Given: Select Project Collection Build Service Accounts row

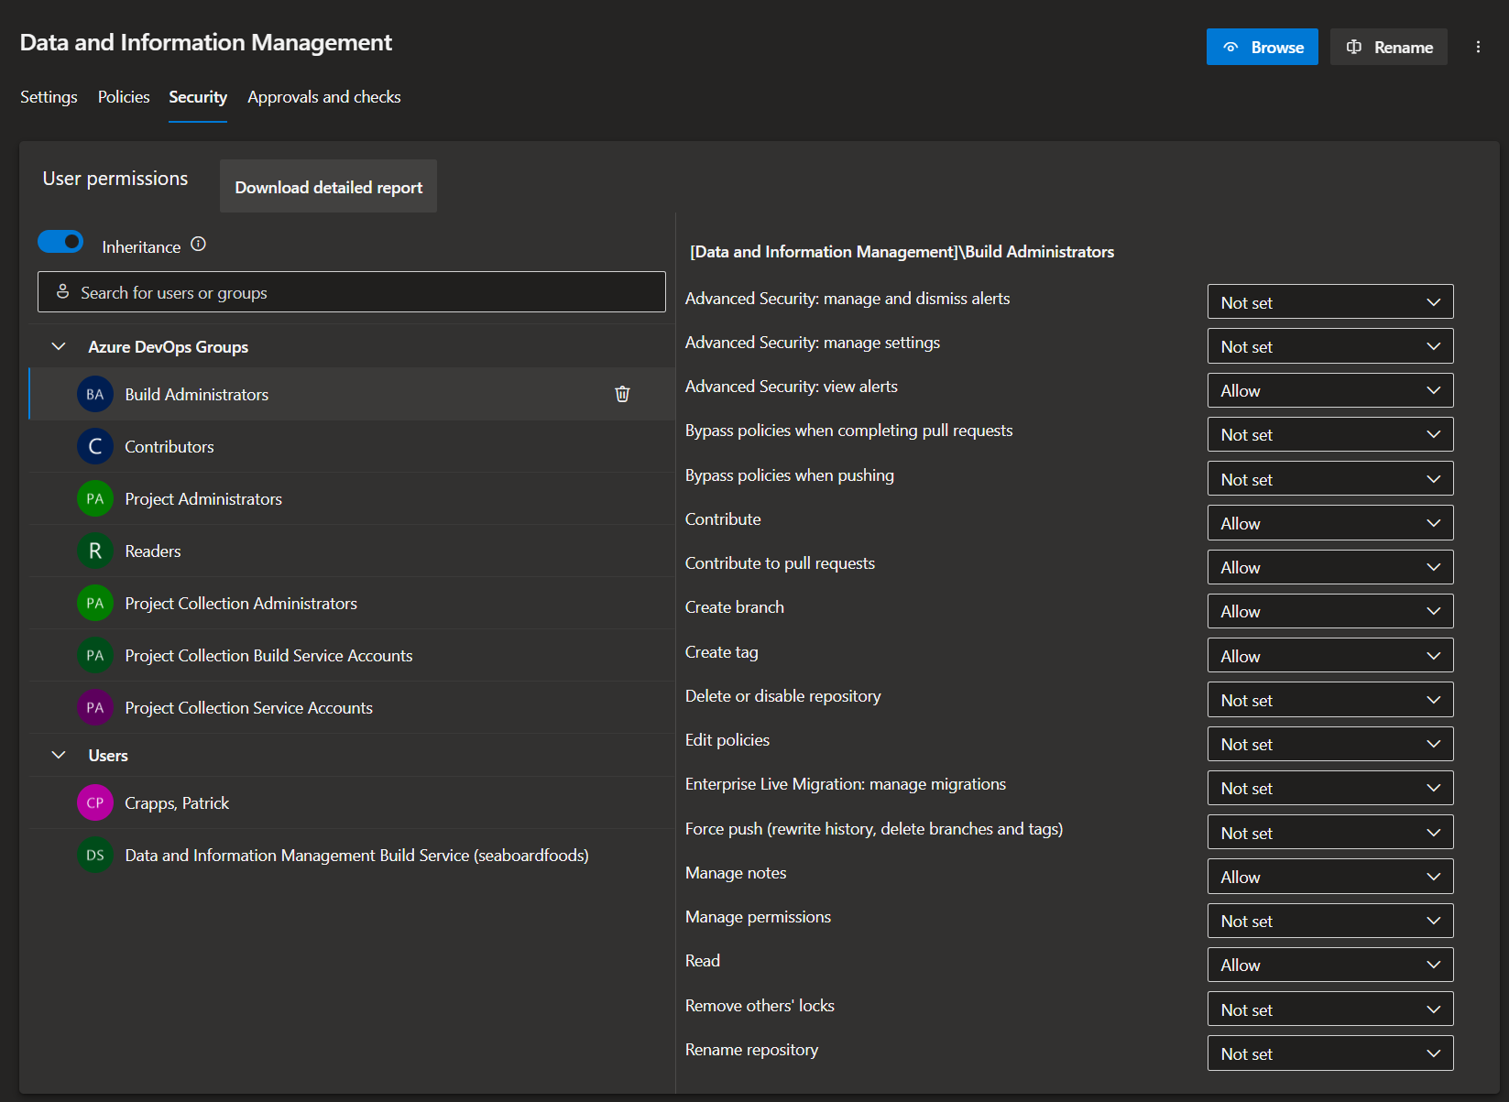Looking at the screenshot, I should click(352, 655).
